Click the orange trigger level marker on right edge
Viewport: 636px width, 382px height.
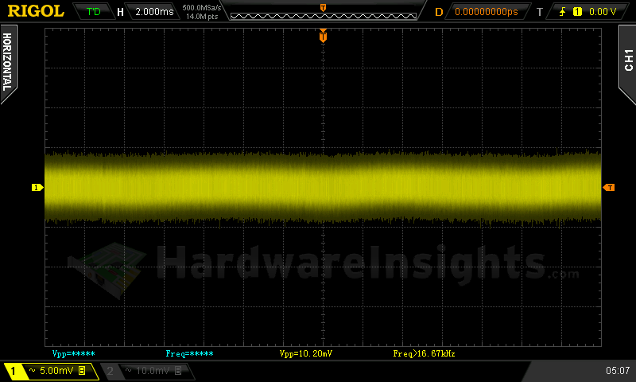click(x=609, y=187)
